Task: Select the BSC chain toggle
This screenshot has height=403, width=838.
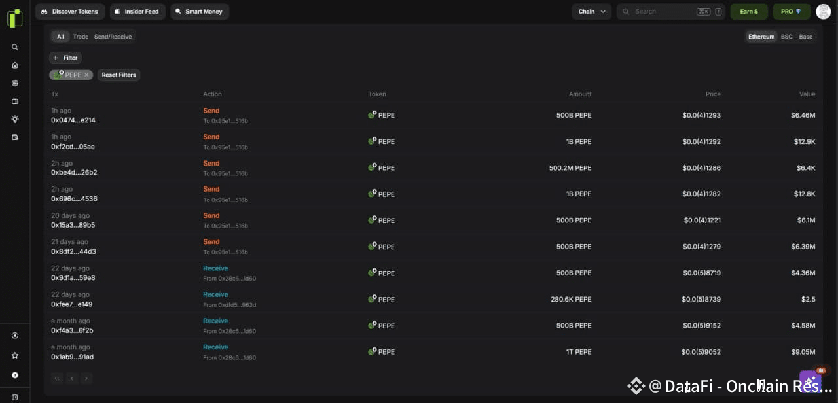Action: pos(786,37)
